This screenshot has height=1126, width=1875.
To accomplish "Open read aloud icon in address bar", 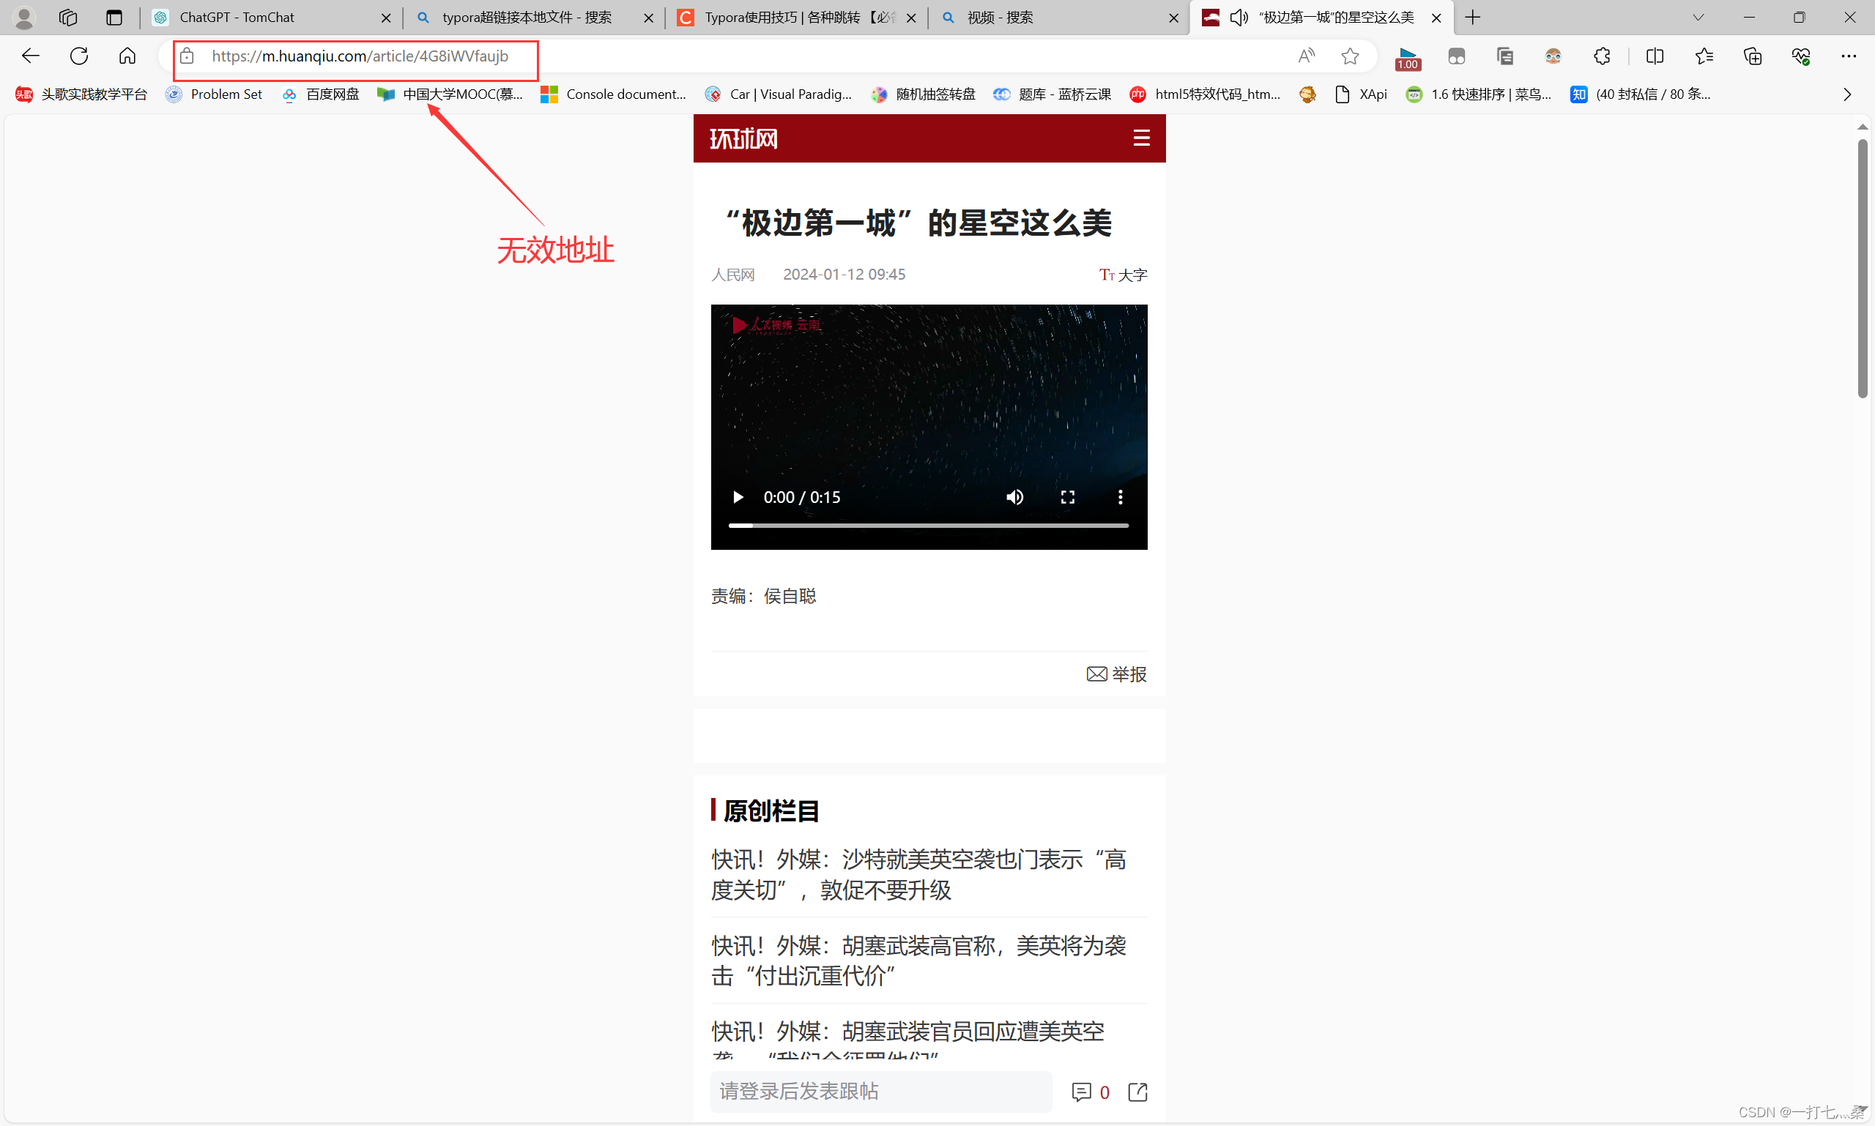I will (1306, 56).
